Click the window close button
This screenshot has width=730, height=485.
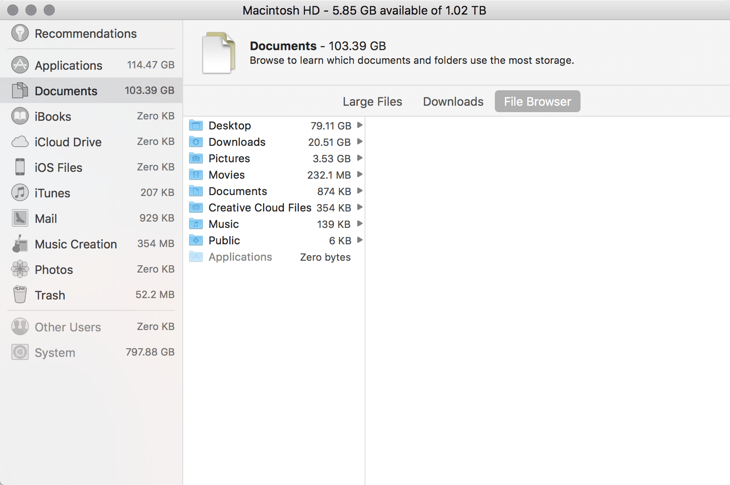13,10
